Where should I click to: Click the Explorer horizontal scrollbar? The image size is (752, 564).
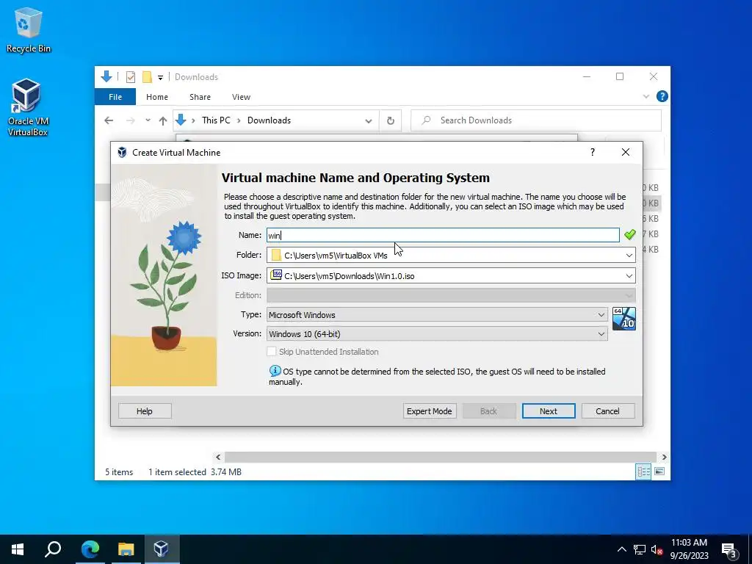pos(441,457)
